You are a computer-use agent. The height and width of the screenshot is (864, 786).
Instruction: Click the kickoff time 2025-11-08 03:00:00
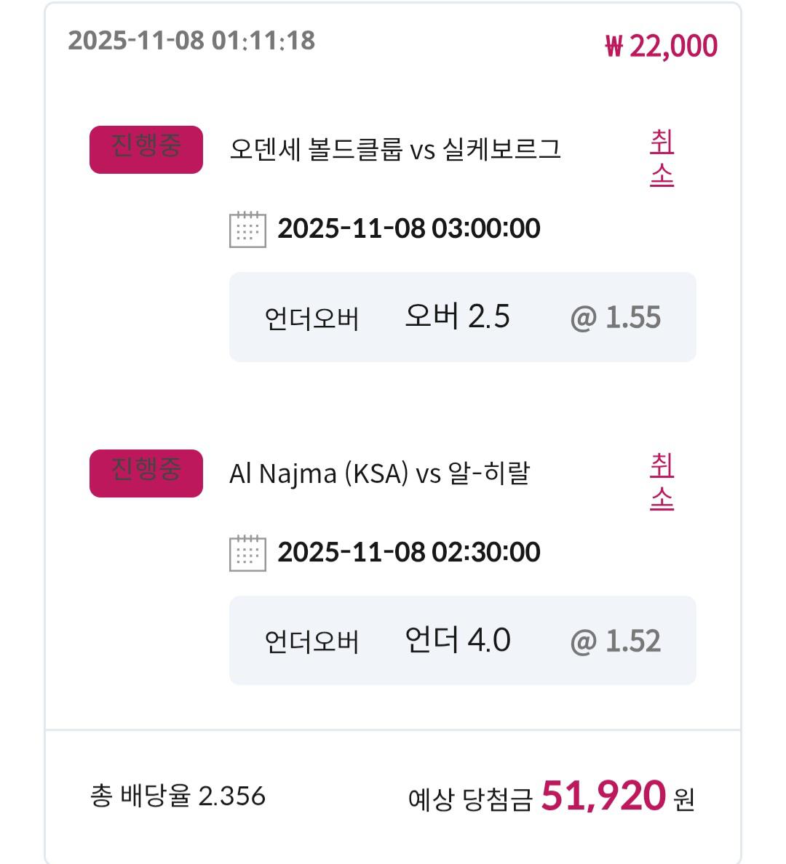point(409,228)
